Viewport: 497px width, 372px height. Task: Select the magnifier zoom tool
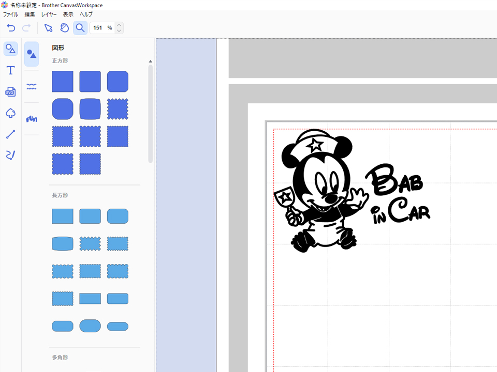(80, 28)
